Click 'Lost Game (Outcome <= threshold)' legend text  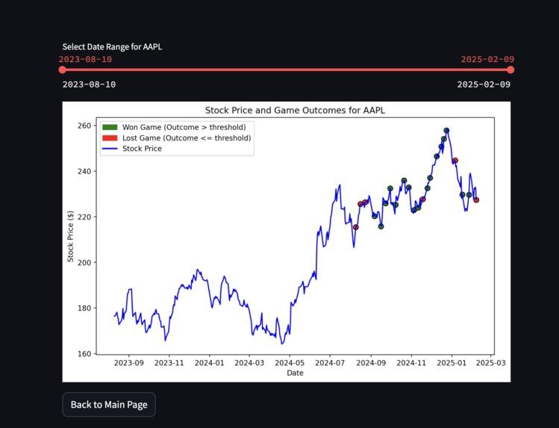pos(187,138)
